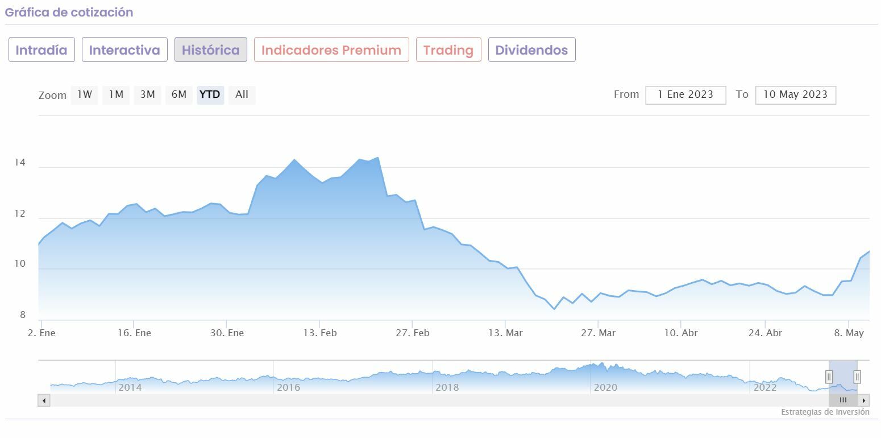This screenshot has height=438, width=881.
Task: Open the Estrategias de Inversión credit link
Action: click(825, 412)
